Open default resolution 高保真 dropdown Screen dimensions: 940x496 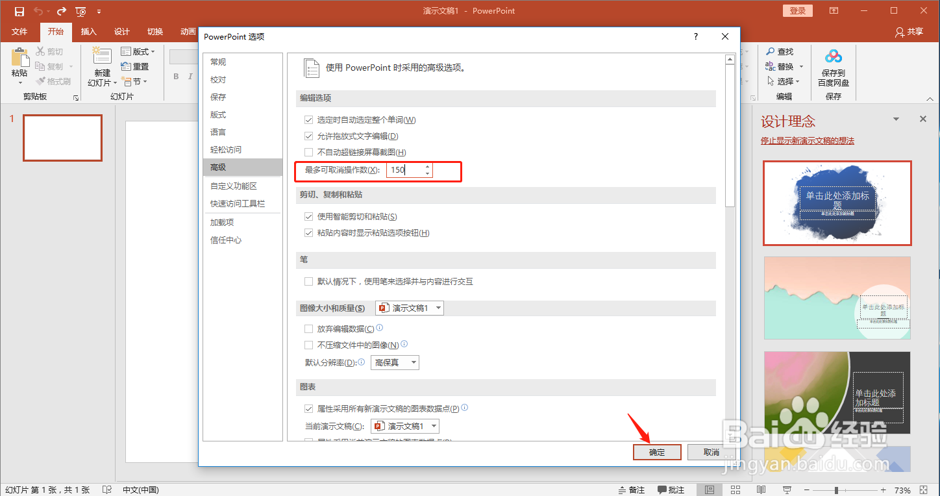(395, 362)
